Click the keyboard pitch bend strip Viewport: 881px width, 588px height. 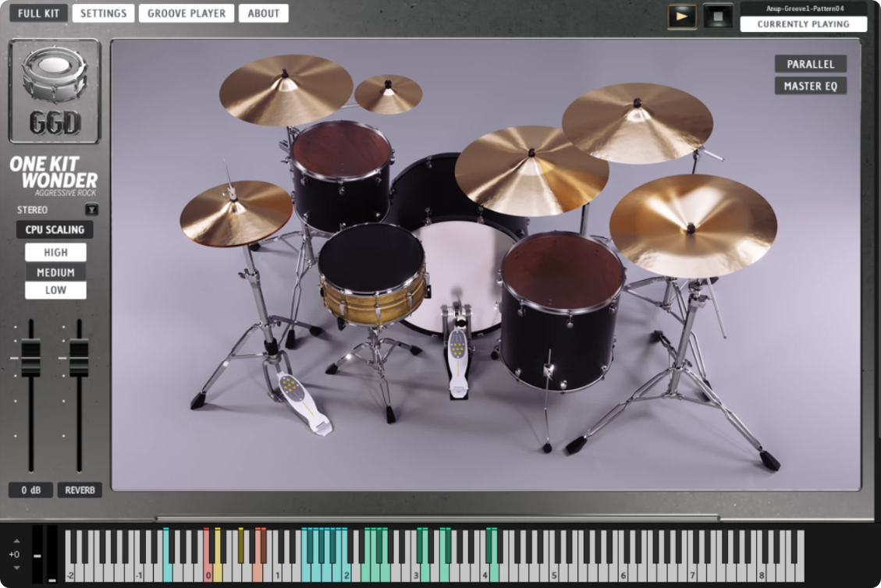click(x=37, y=554)
